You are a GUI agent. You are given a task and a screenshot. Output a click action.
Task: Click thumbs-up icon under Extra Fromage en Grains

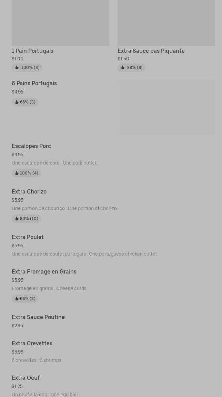click(17, 299)
